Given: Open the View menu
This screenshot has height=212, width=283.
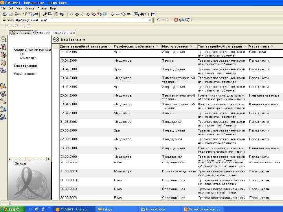Looking at the screenshot, I should (x=19, y=8).
